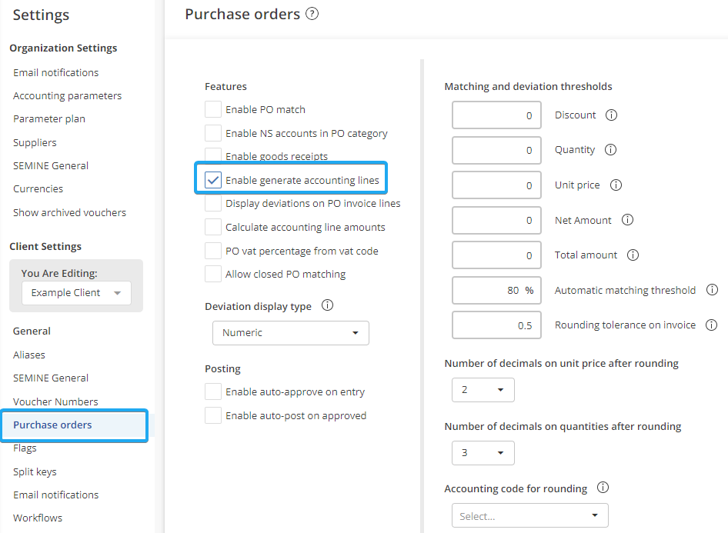Click info icon for Automatic matching threshold

(x=712, y=290)
